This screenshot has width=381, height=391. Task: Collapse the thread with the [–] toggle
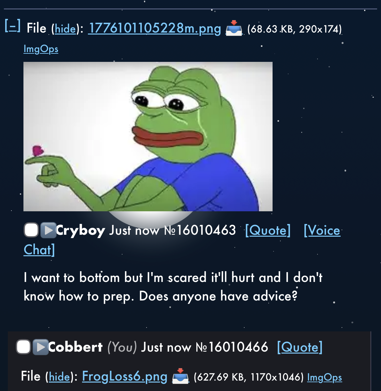click(13, 26)
